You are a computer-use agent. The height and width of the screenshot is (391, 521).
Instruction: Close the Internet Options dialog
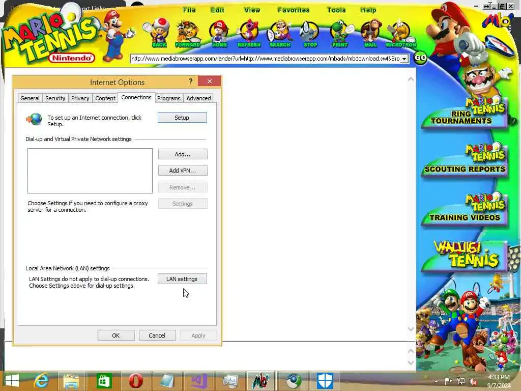[209, 81]
